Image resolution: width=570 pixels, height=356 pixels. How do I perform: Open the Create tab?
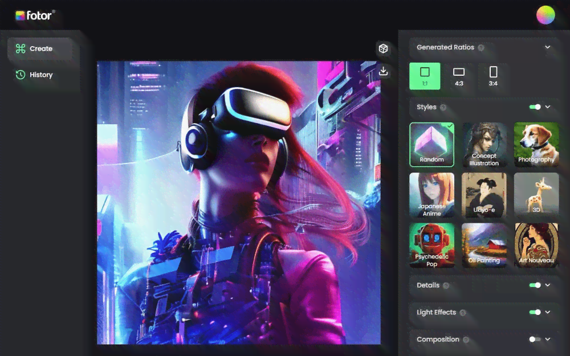point(40,48)
